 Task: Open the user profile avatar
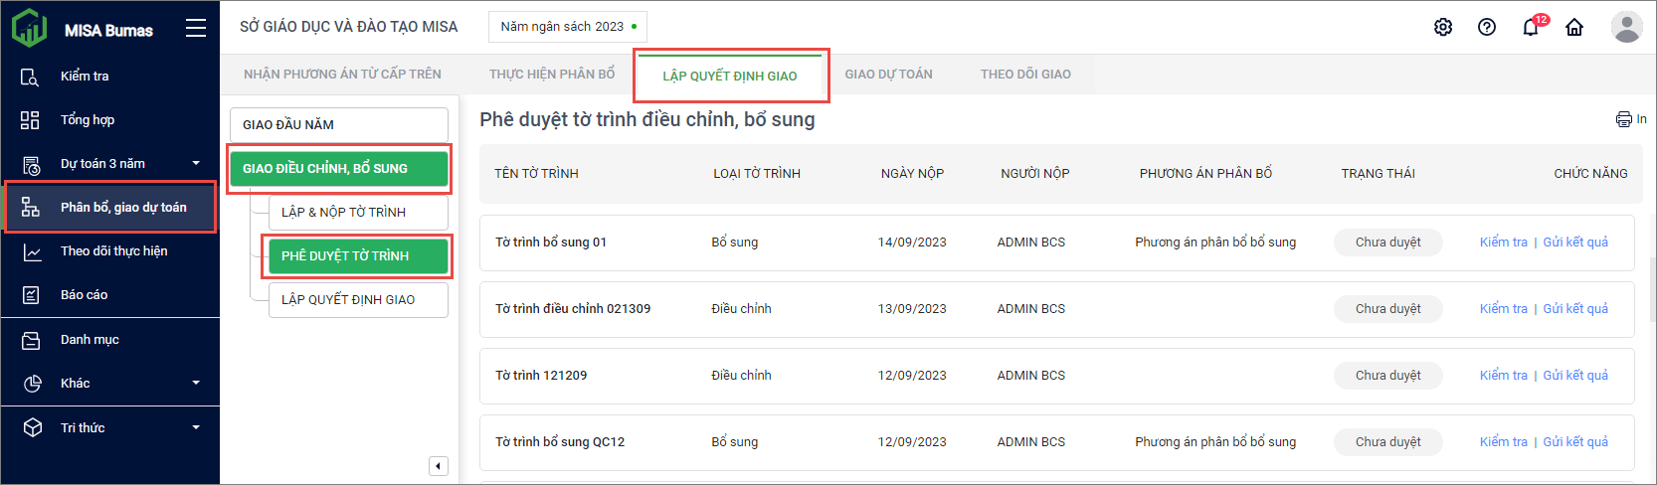click(x=1626, y=27)
